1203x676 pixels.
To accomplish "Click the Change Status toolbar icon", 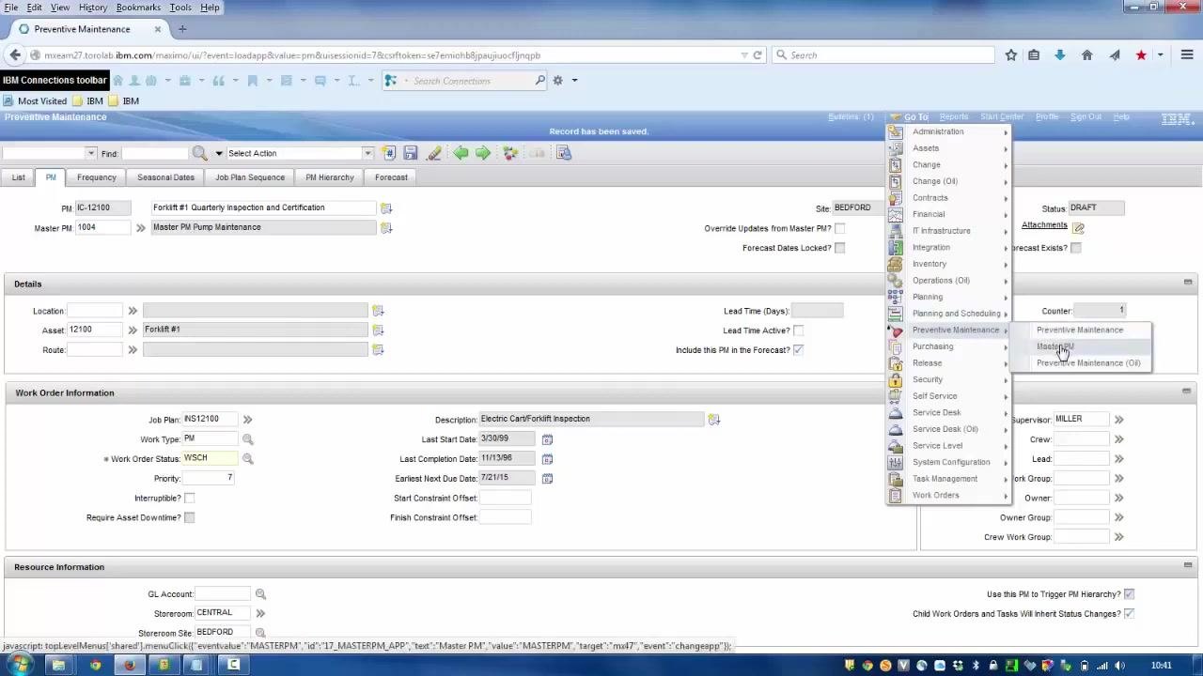I will click(x=510, y=153).
